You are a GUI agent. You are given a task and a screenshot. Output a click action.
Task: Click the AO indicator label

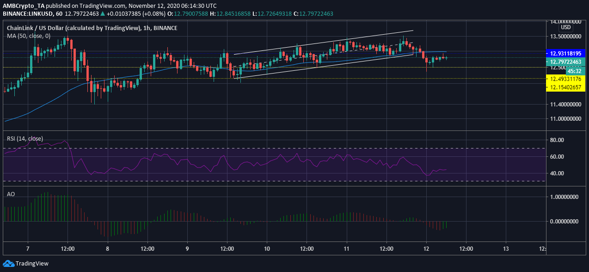coord(11,194)
